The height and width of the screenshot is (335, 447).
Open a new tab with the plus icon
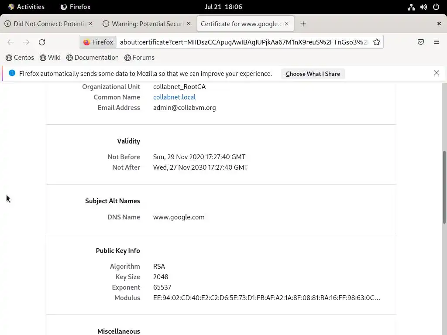tap(303, 24)
